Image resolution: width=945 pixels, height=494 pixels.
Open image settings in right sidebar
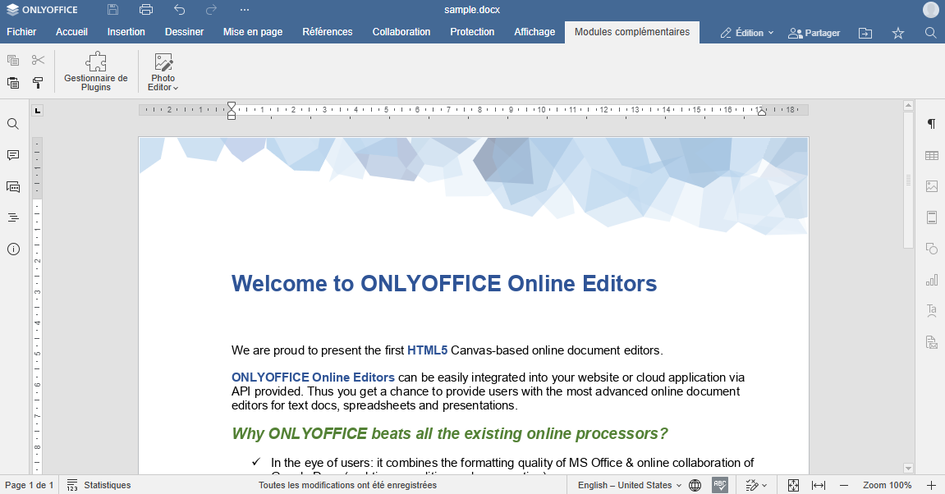tap(931, 186)
